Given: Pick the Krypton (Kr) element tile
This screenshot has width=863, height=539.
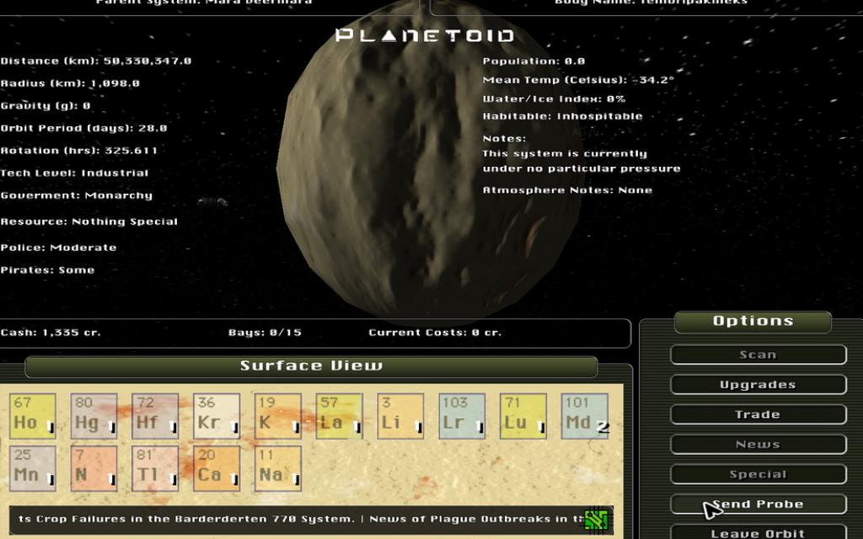Looking at the screenshot, I should (217, 416).
